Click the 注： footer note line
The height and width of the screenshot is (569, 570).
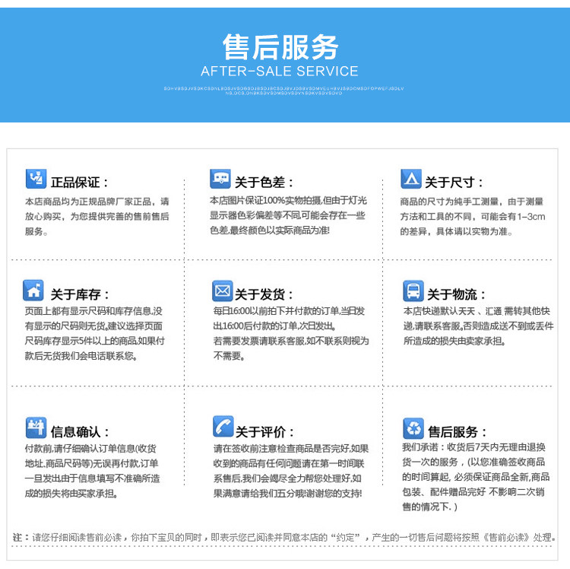(x=284, y=537)
